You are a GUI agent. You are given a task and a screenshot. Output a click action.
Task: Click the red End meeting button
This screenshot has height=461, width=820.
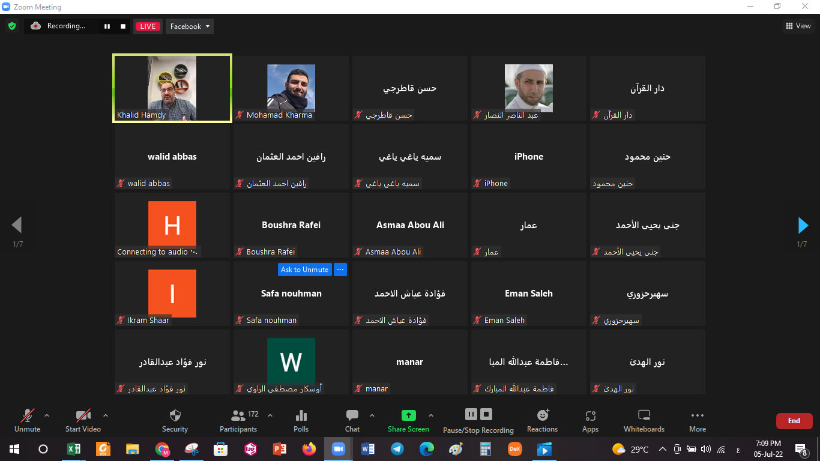point(794,421)
